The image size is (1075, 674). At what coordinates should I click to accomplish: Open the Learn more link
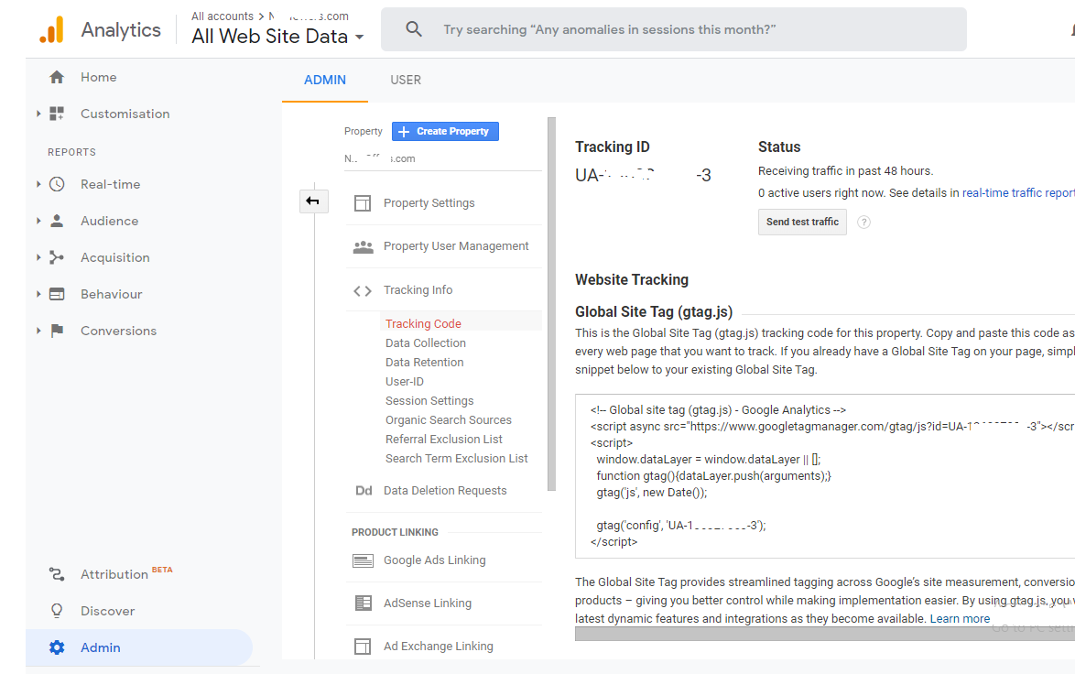(960, 619)
